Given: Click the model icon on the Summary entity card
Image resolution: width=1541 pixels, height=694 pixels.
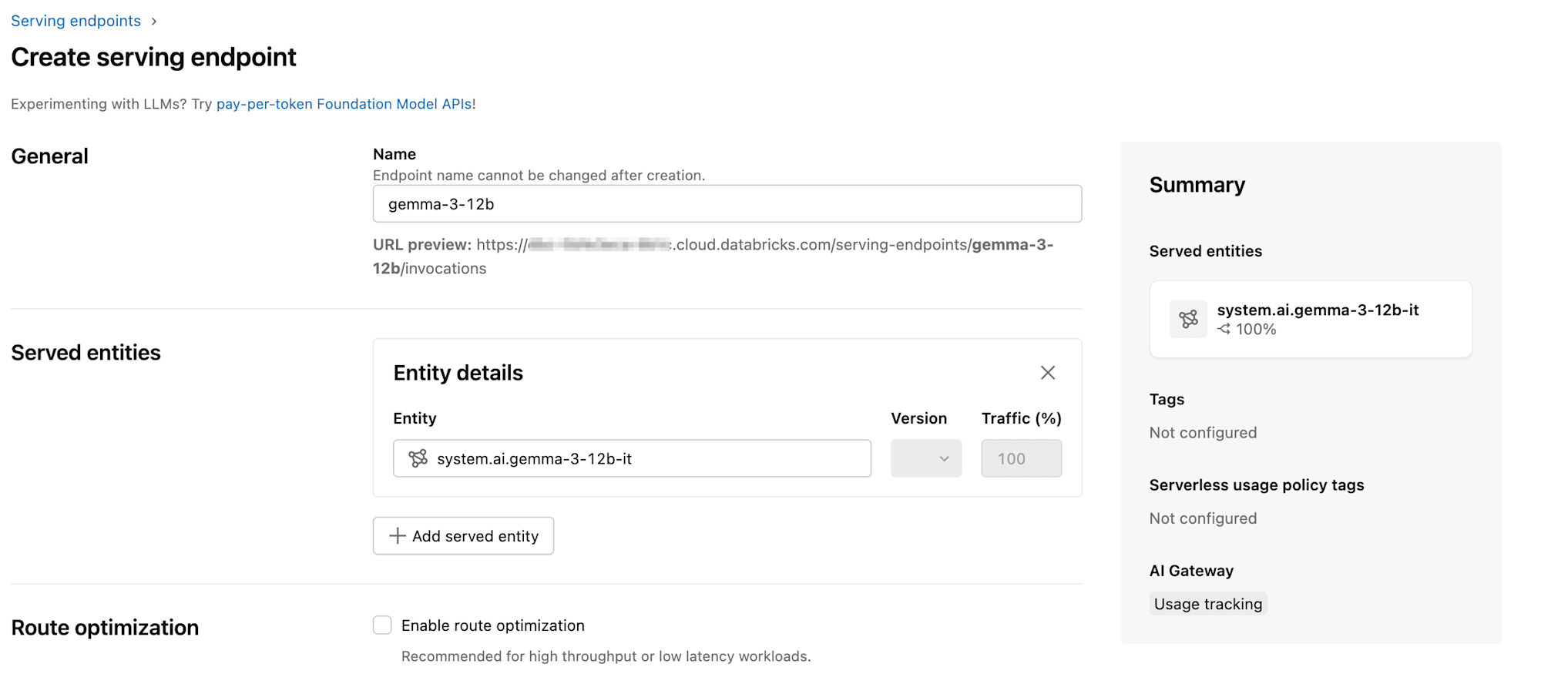Looking at the screenshot, I should click(1188, 318).
